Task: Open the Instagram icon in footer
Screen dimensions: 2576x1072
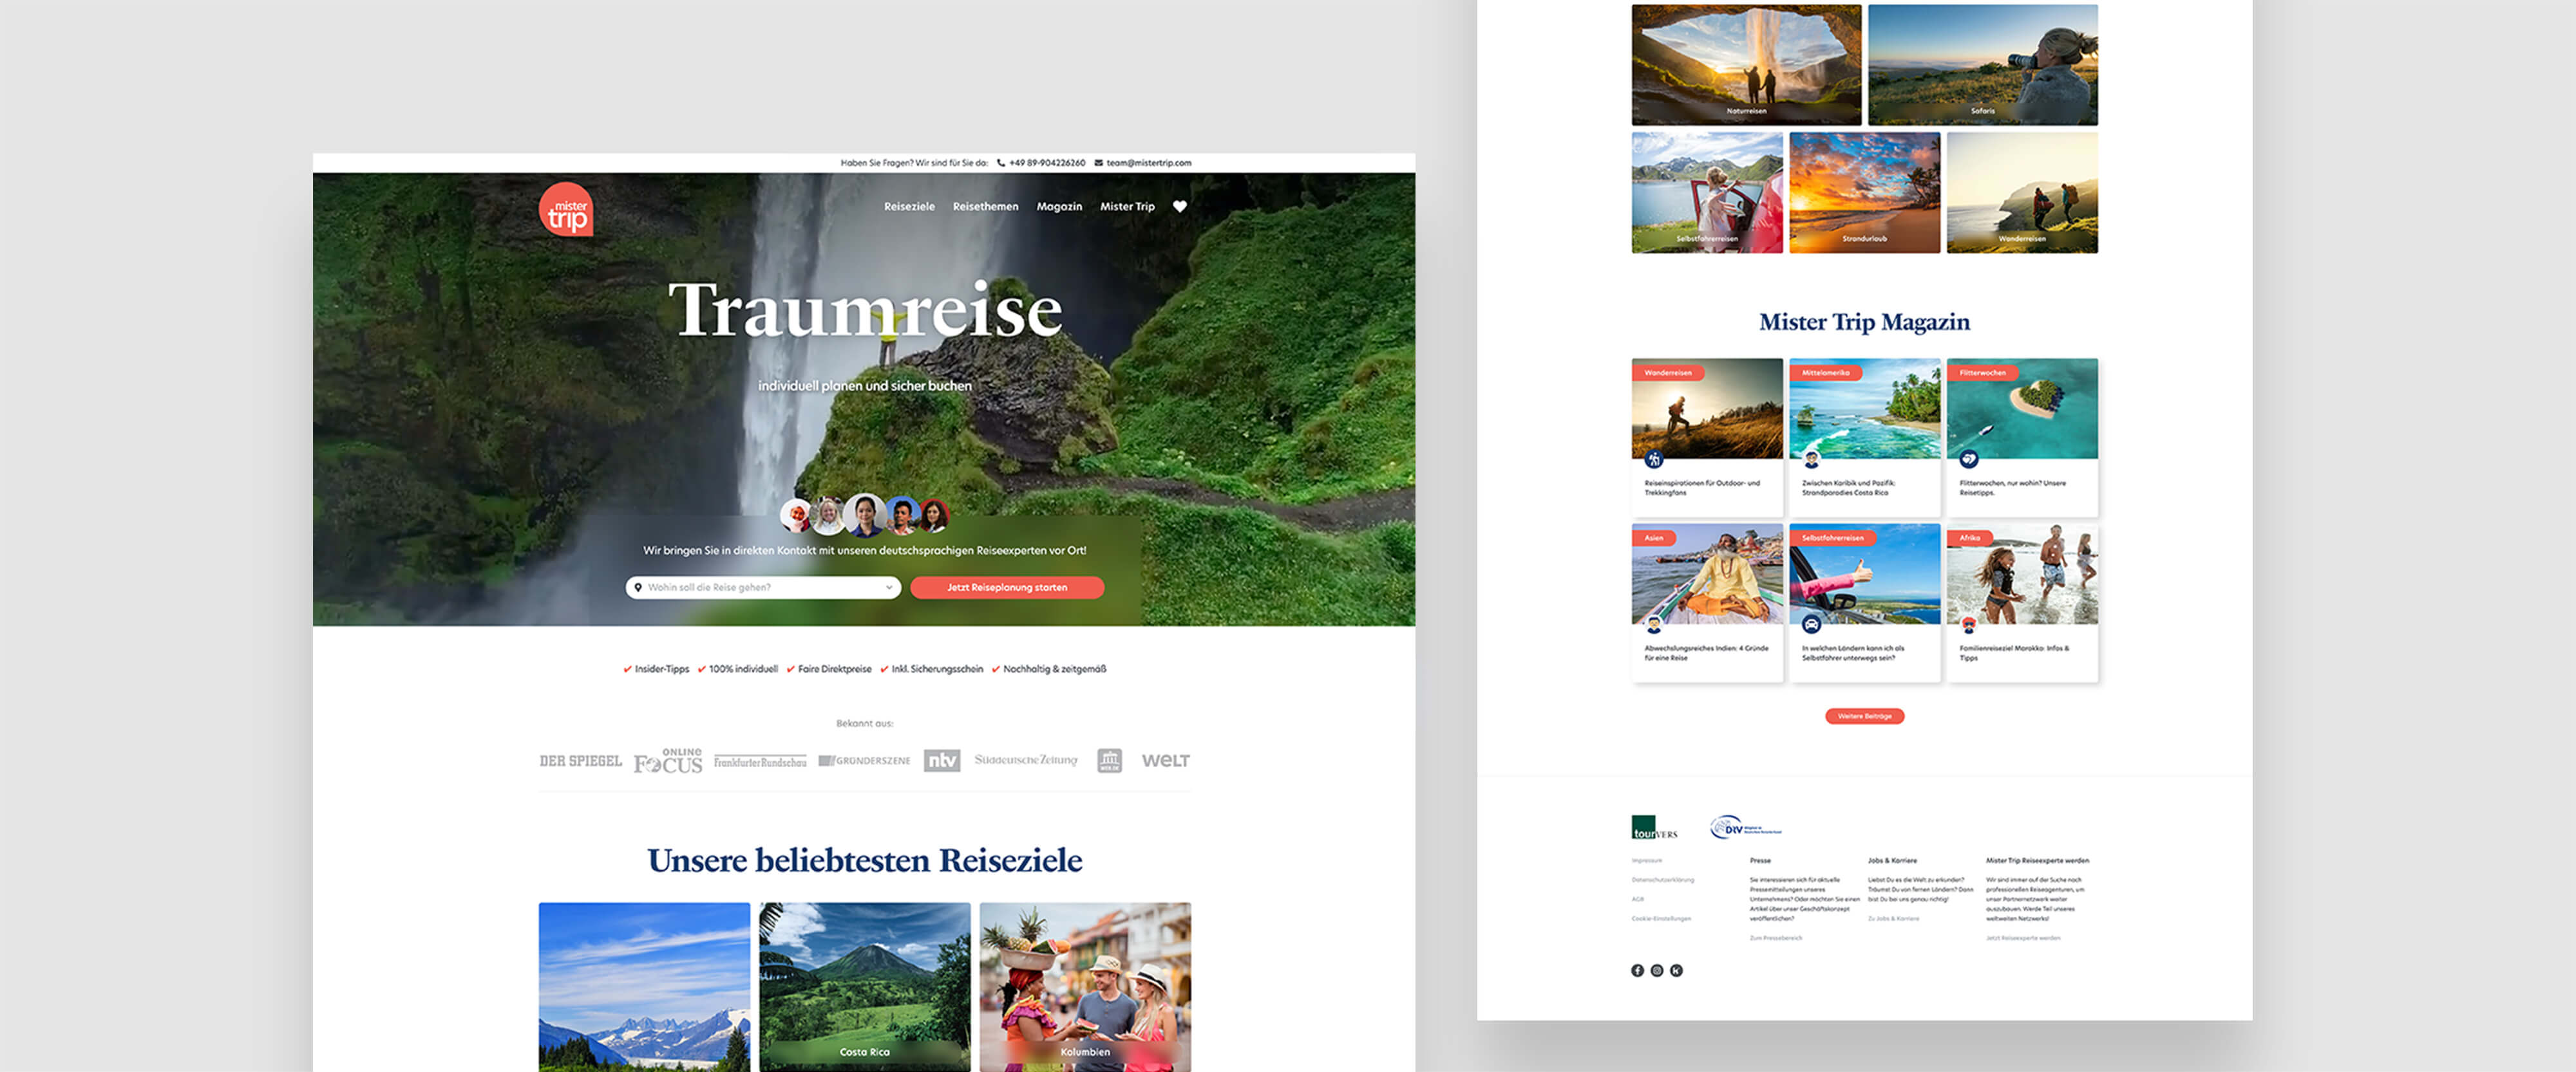Action: tap(1657, 970)
